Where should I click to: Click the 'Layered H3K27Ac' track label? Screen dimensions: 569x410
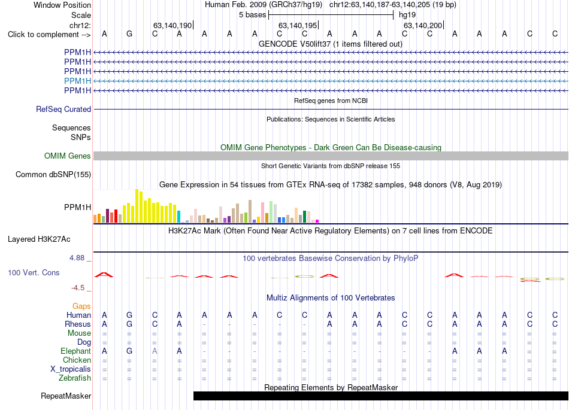(x=39, y=239)
